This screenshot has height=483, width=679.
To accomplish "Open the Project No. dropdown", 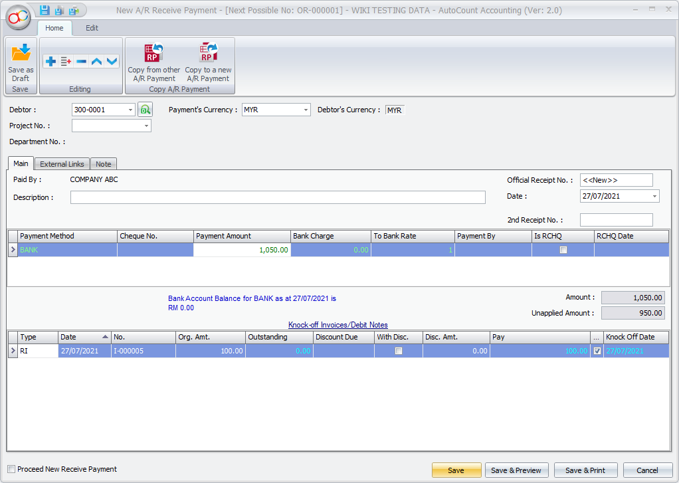I will tap(145, 126).
